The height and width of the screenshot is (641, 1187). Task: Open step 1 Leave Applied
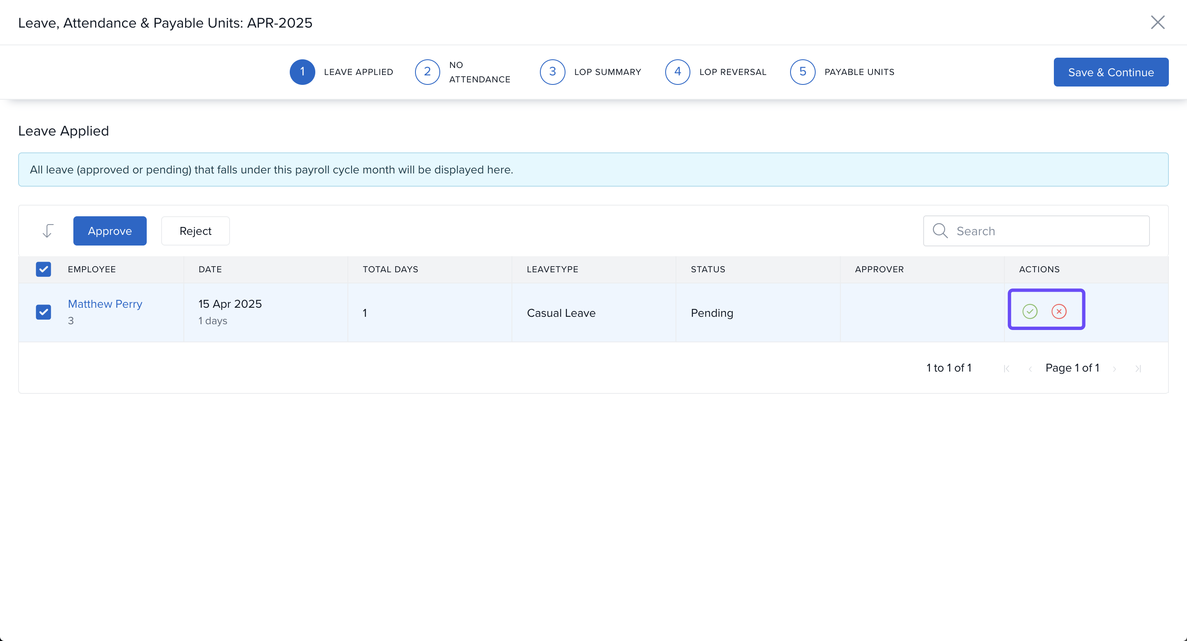(x=302, y=72)
